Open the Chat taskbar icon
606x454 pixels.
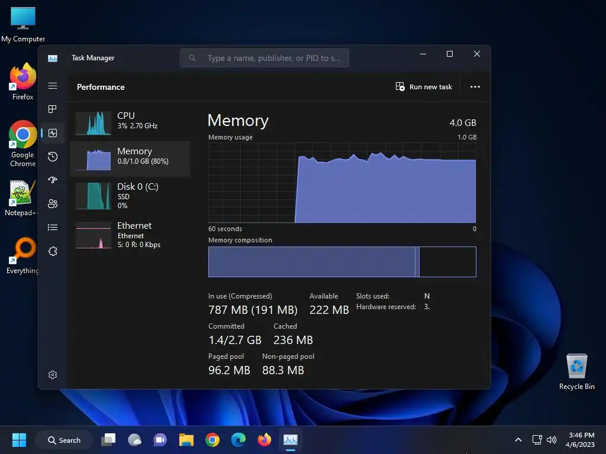[x=160, y=440]
